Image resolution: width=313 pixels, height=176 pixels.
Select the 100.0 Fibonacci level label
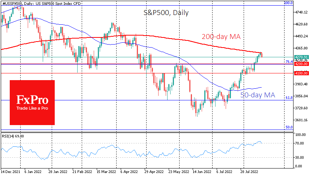(x=288, y=3)
